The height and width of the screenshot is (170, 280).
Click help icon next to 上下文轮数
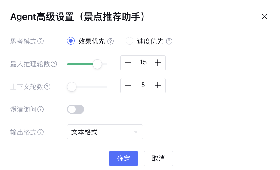coord(47,87)
